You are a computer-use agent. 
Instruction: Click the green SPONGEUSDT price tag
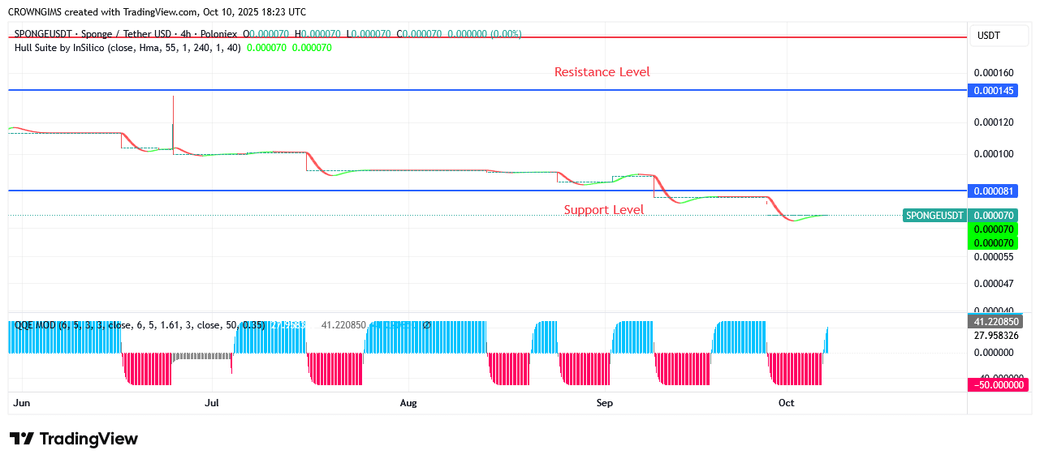934,216
